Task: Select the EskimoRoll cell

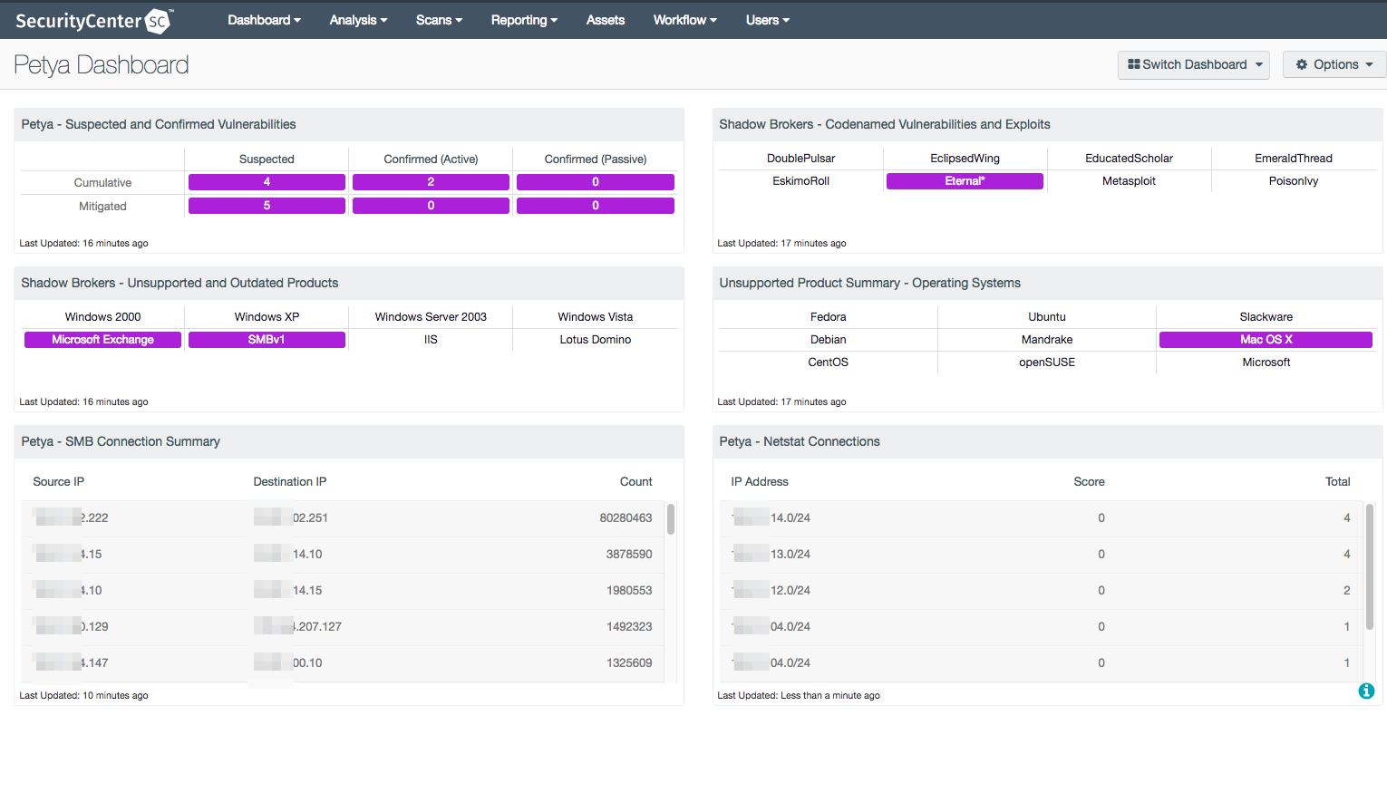Action: point(800,181)
